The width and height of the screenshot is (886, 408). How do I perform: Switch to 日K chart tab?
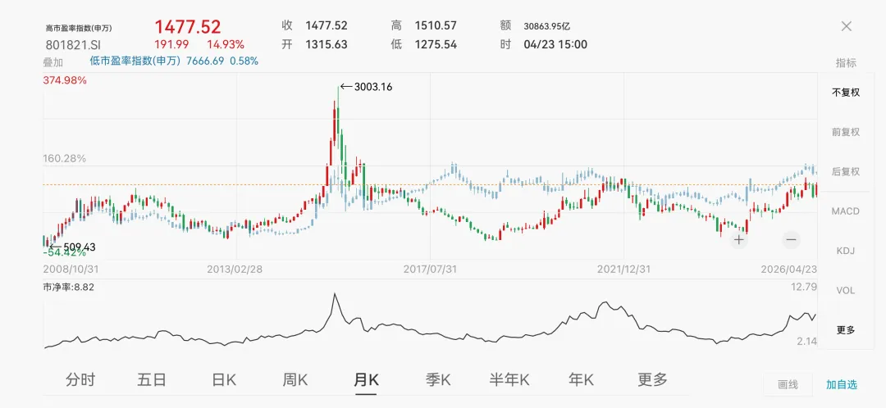(224, 380)
